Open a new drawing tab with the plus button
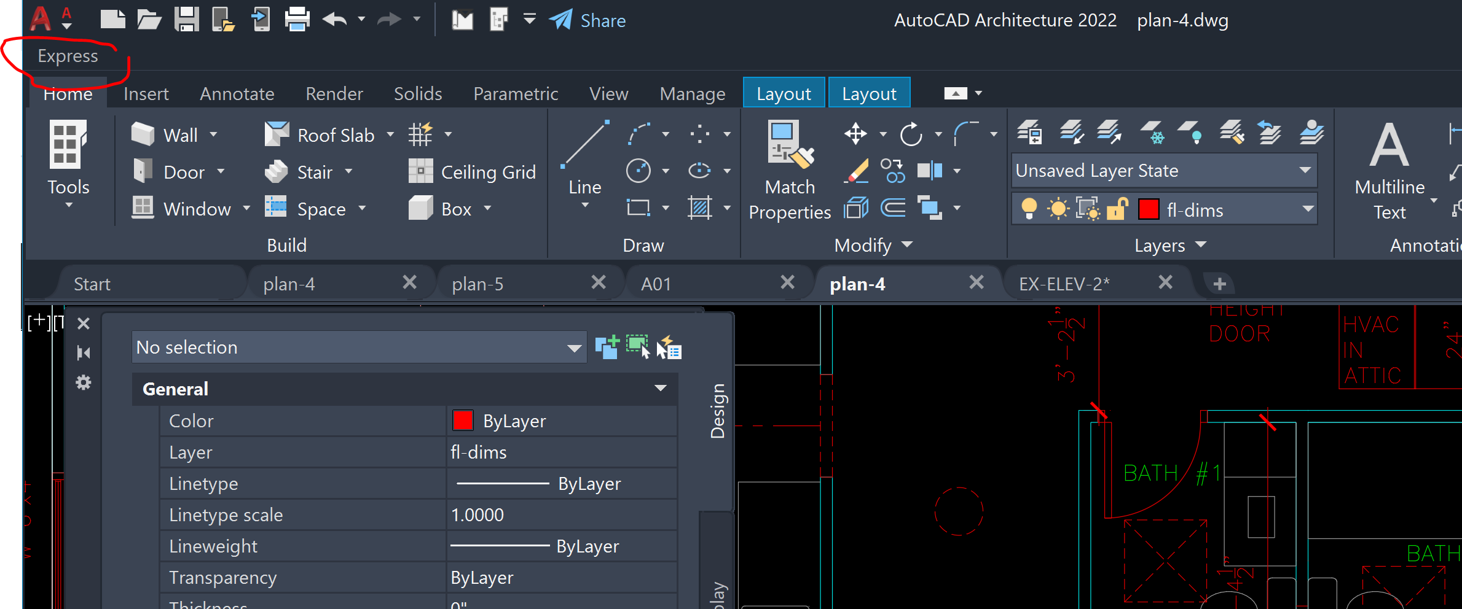 (x=1218, y=283)
